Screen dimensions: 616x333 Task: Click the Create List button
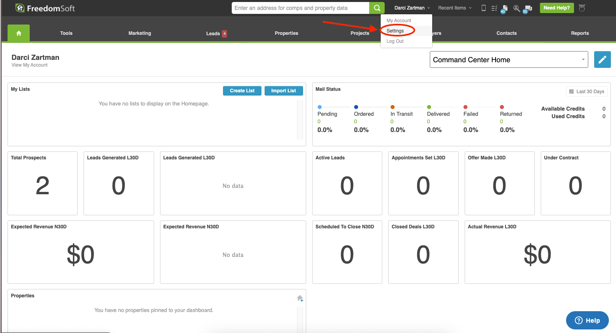(242, 91)
